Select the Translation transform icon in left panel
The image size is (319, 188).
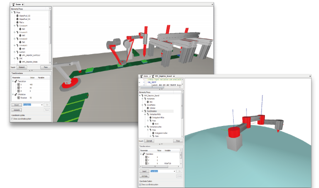(16, 81)
